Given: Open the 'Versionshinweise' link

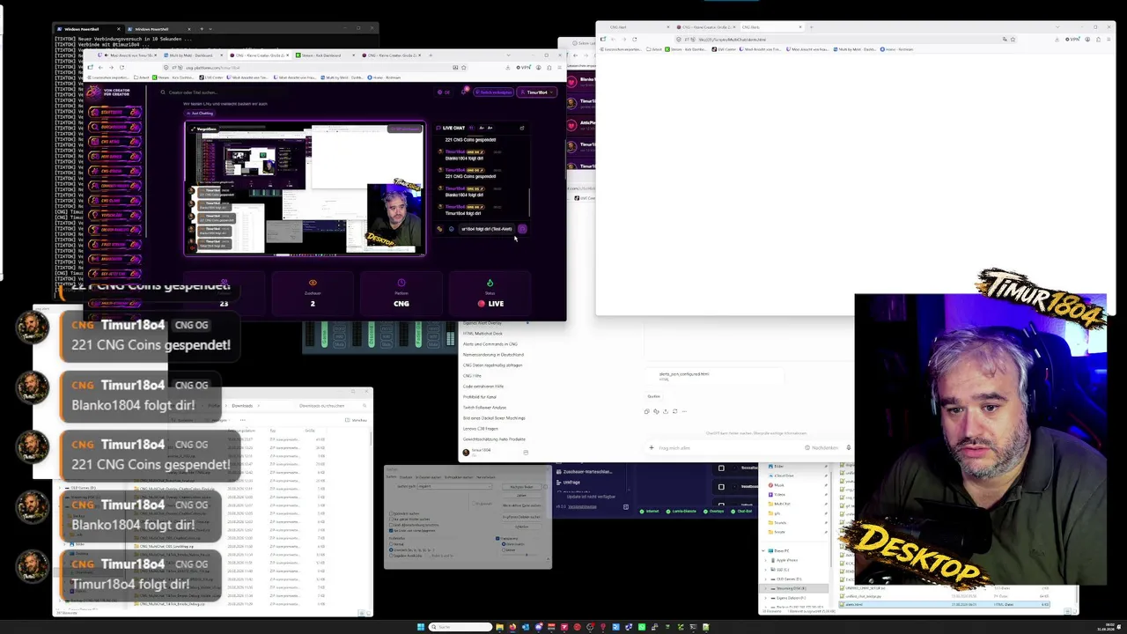Looking at the screenshot, I should [x=581, y=506].
